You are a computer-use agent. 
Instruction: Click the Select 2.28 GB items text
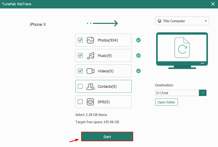[91, 115]
